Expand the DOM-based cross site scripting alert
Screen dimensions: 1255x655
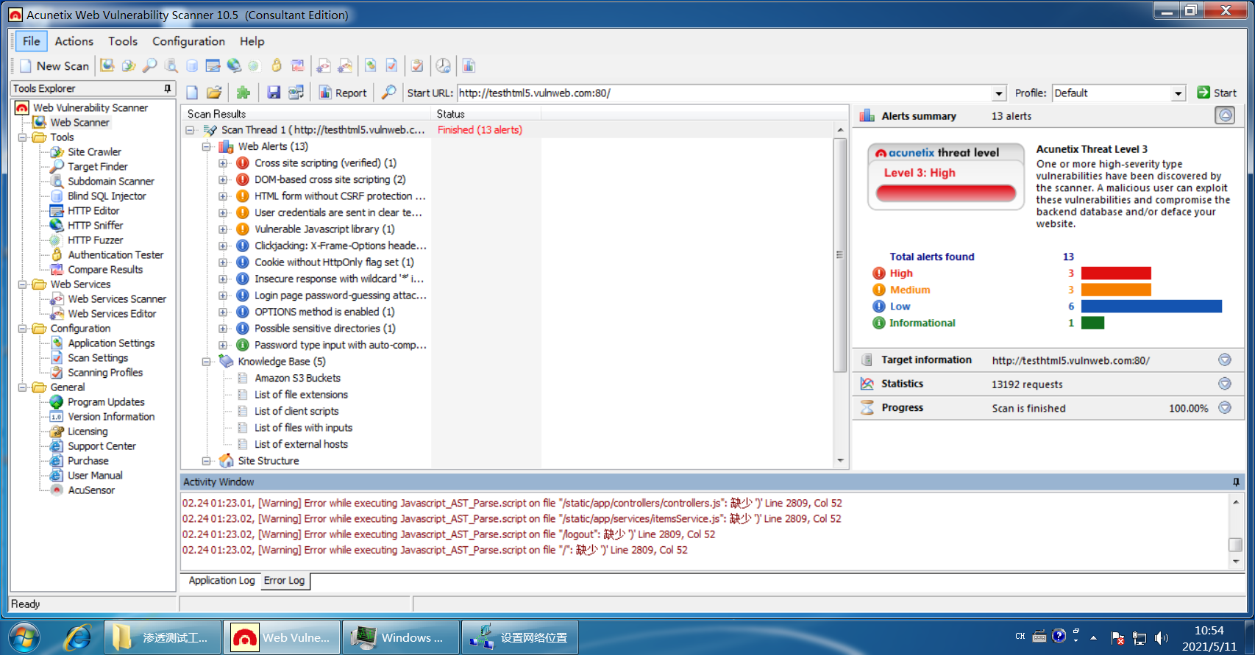coord(223,180)
